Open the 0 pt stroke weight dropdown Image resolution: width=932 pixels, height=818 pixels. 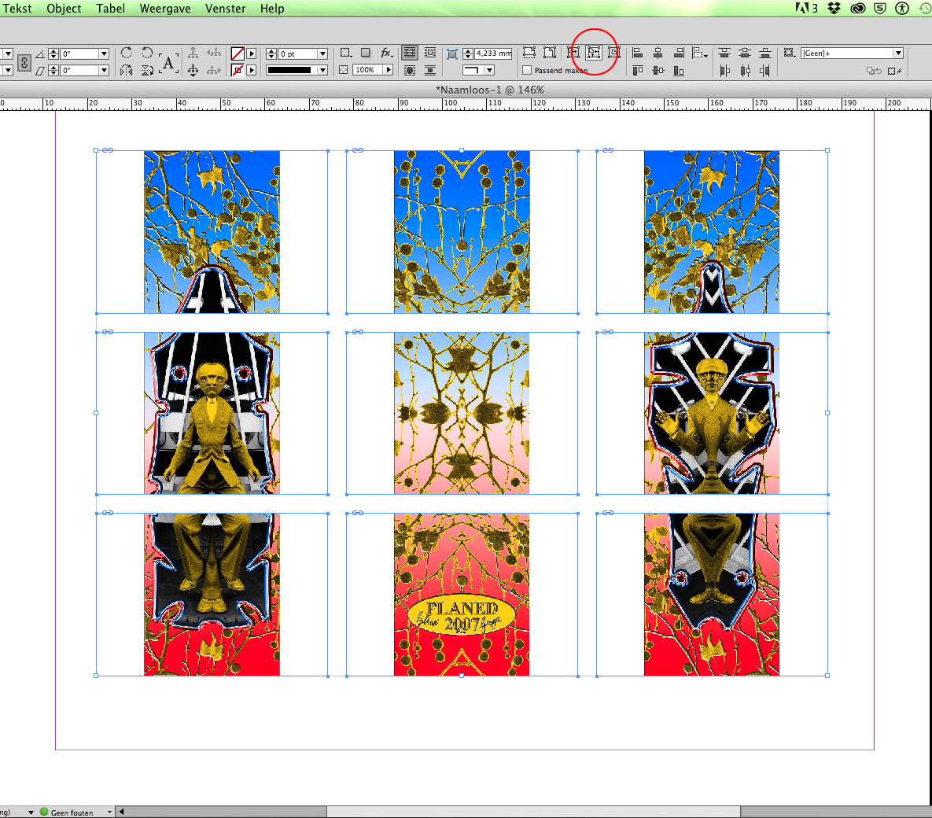pos(322,53)
